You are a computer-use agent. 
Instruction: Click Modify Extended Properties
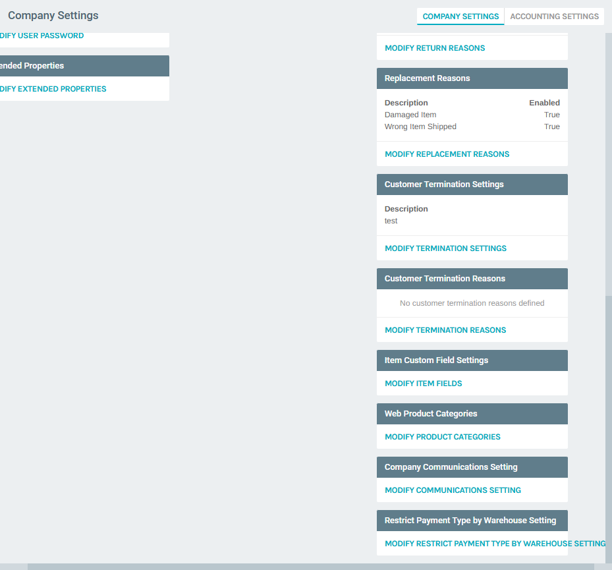tap(53, 88)
